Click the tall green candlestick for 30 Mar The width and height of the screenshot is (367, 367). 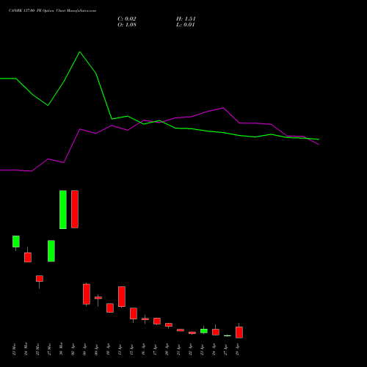point(63,210)
